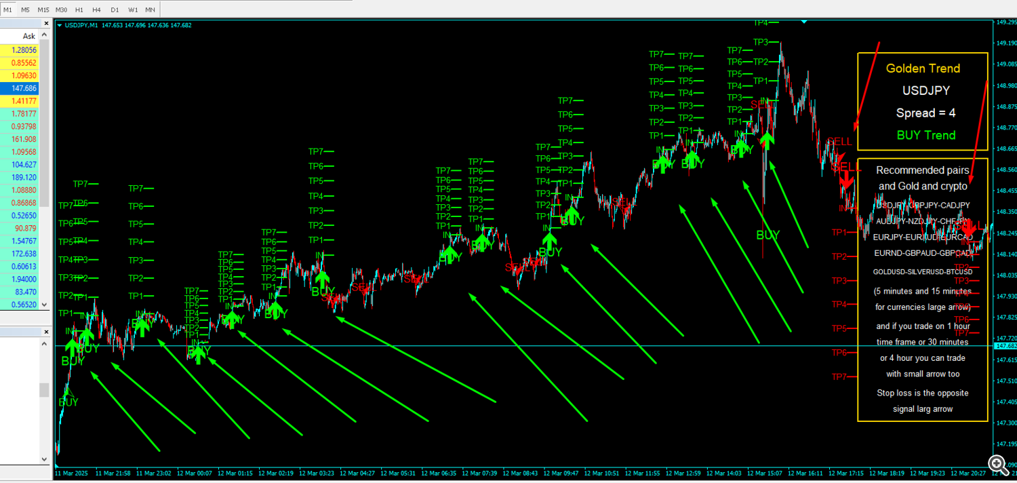The width and height of the screenshot is (1017, 483).
Task: Set the D1 daily timeframe
Action: (x=115, y=9)
